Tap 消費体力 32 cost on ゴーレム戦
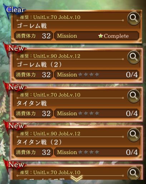The height and width of the screenshot is (184, 146). tap(33, 36)
